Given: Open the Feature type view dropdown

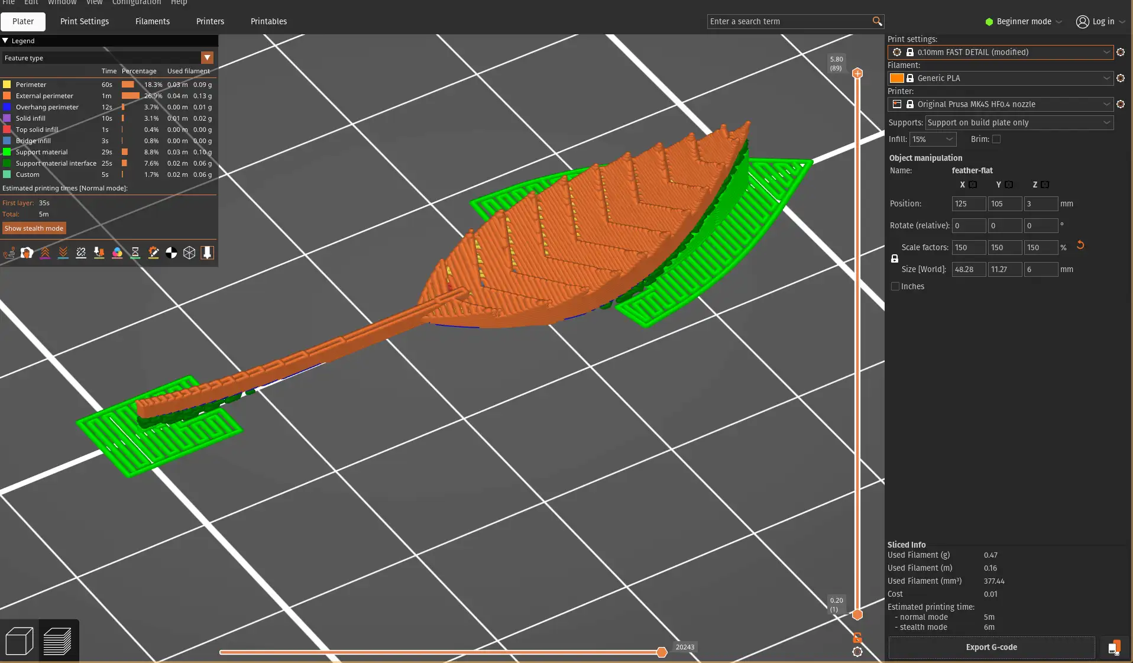Looking at the screenshot, I should click(207, 58).
